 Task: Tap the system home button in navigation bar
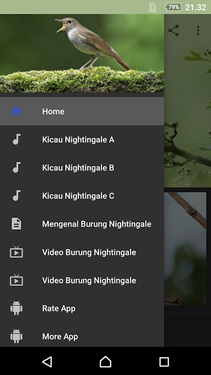coord(105,361)
